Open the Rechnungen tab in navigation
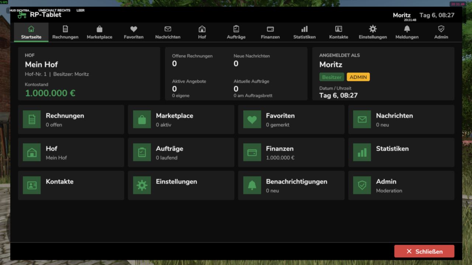 click(65, 32)
